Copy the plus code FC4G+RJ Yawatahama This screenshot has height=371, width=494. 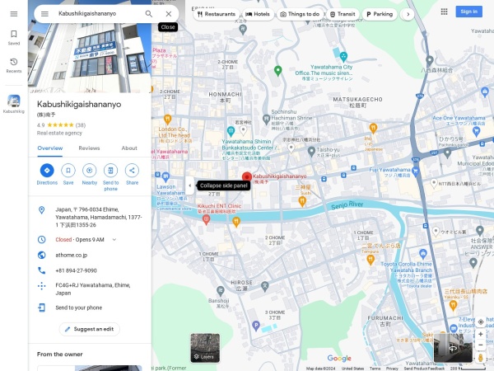click(90, 289)
